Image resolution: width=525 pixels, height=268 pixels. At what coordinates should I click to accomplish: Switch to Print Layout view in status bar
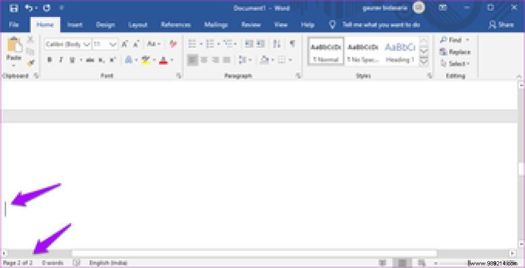coord(402,263)
